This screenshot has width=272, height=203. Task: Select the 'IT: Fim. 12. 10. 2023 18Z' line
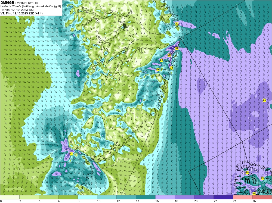click(x=17, y=10)
